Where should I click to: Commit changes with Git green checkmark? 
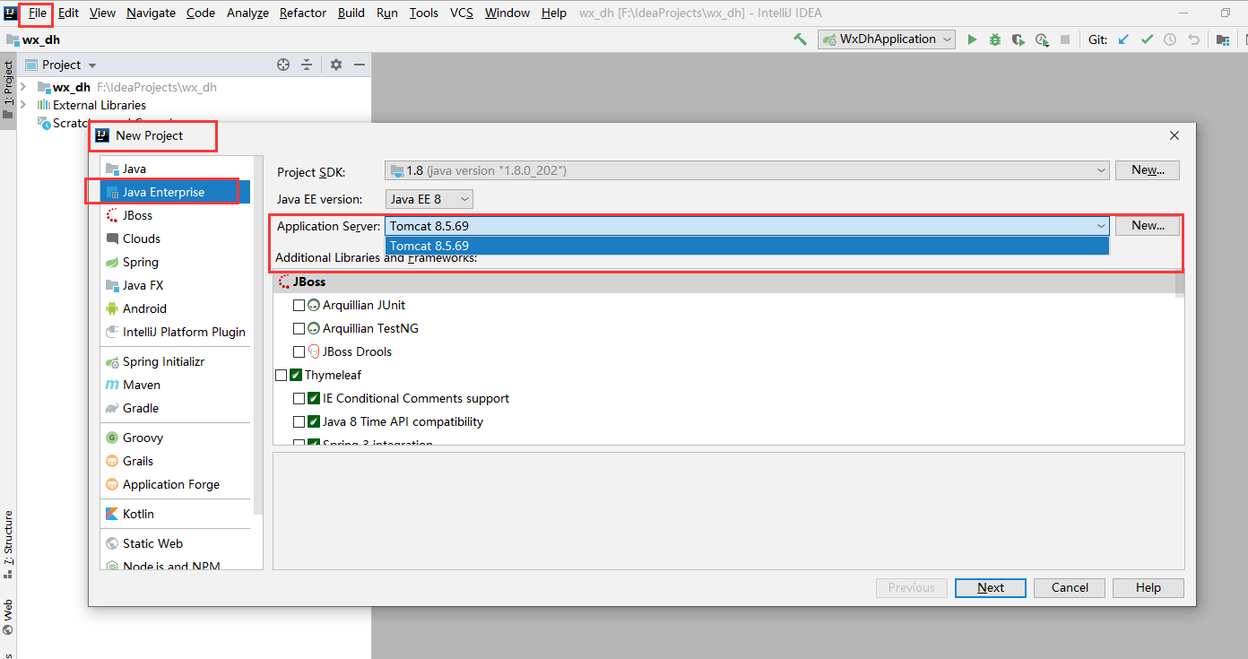(x=1147, y=39)
